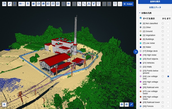Image resolution: width=172 pixels, height=109 pixels.
Task: Tick the [6] Buildings checkbox
Action: pyautogui.click(x=163, y=39)
